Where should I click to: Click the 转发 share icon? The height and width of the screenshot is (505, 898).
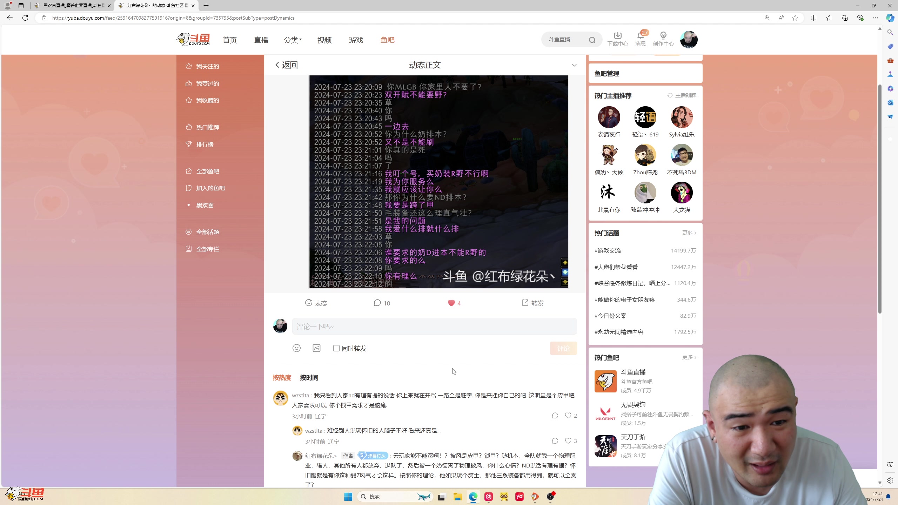tap(525, 303)
